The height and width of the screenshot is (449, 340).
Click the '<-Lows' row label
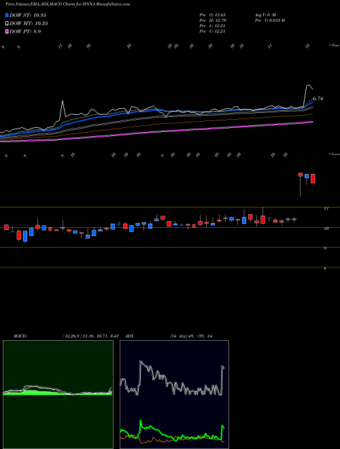pyautogui.click(x=334, y=154)
